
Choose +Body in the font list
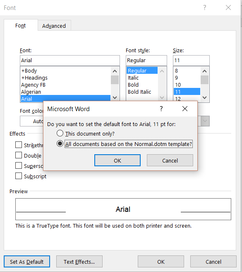coord(65,71)
